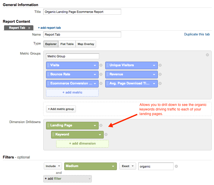The image size is (214, 185).
Task: Select the Flat Table report type
Action: tap(67, 44)
